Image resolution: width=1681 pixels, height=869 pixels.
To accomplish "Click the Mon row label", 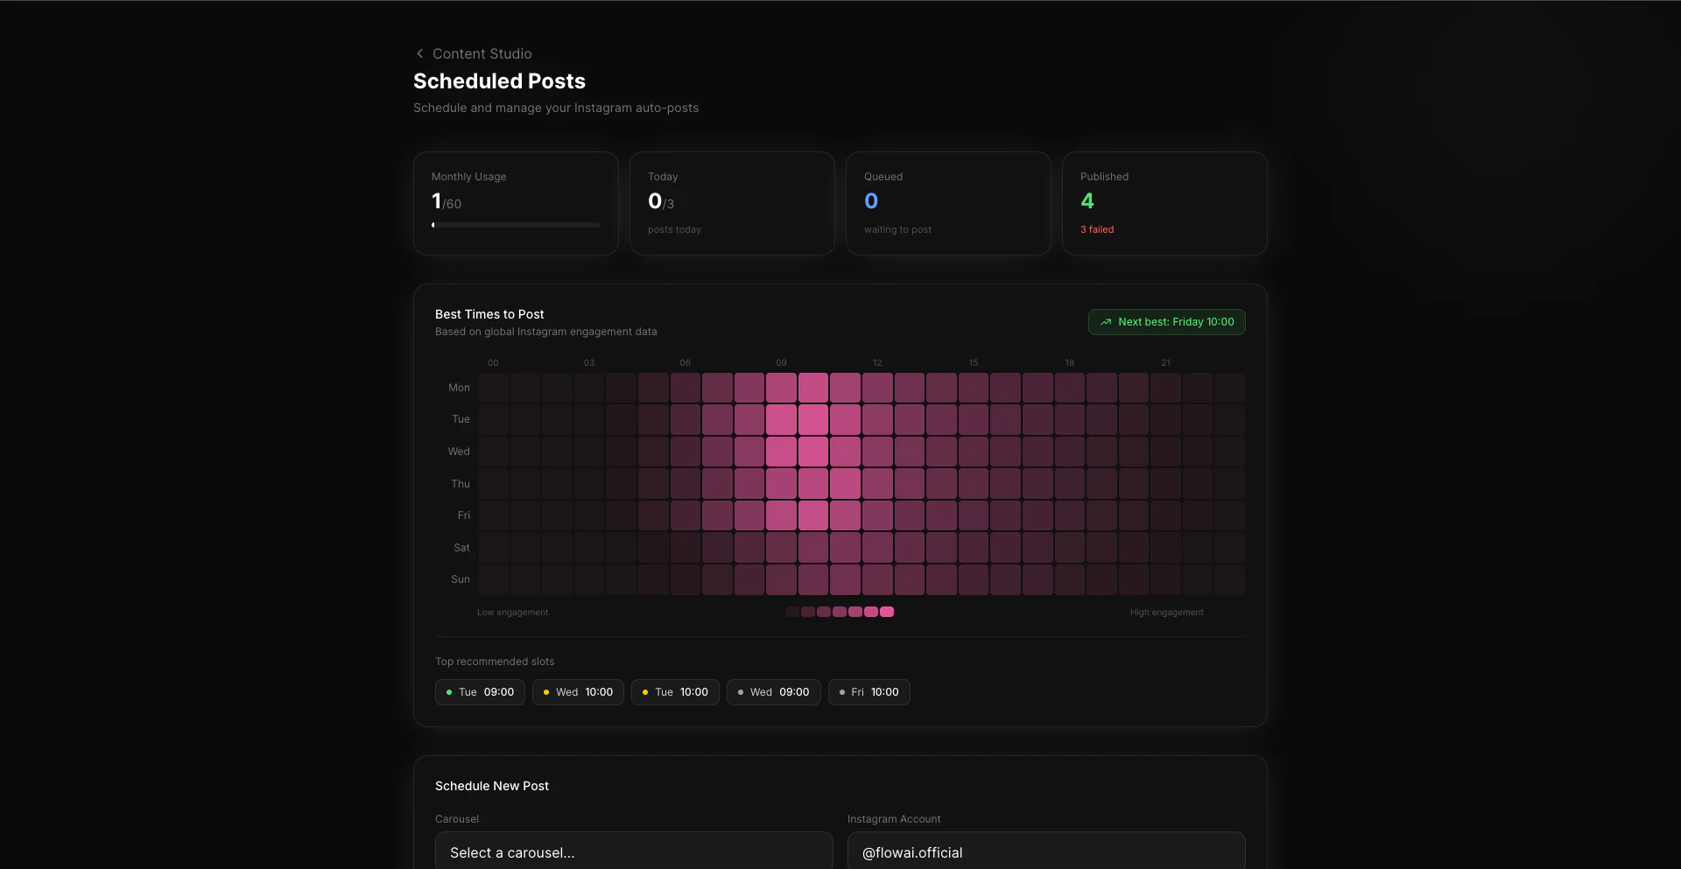I will point(459,388).
